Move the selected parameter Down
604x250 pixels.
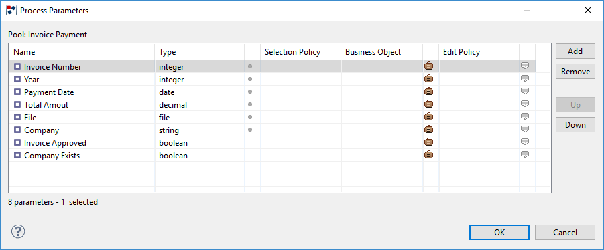click(575, 125)
